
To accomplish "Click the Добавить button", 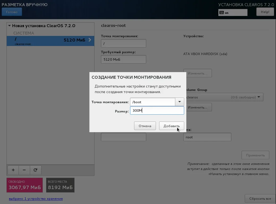I will pos(172,126).
